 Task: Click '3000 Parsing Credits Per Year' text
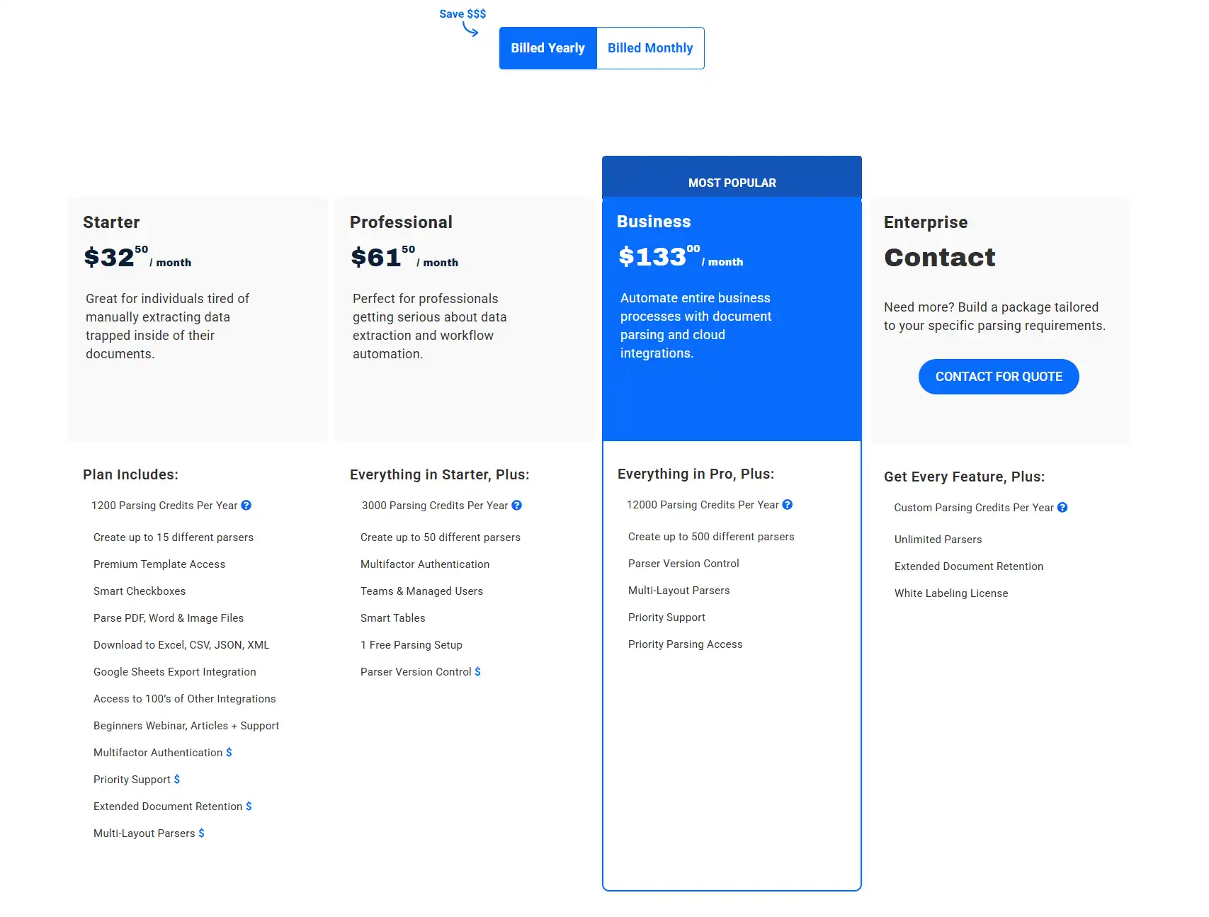tap(435, 506)
